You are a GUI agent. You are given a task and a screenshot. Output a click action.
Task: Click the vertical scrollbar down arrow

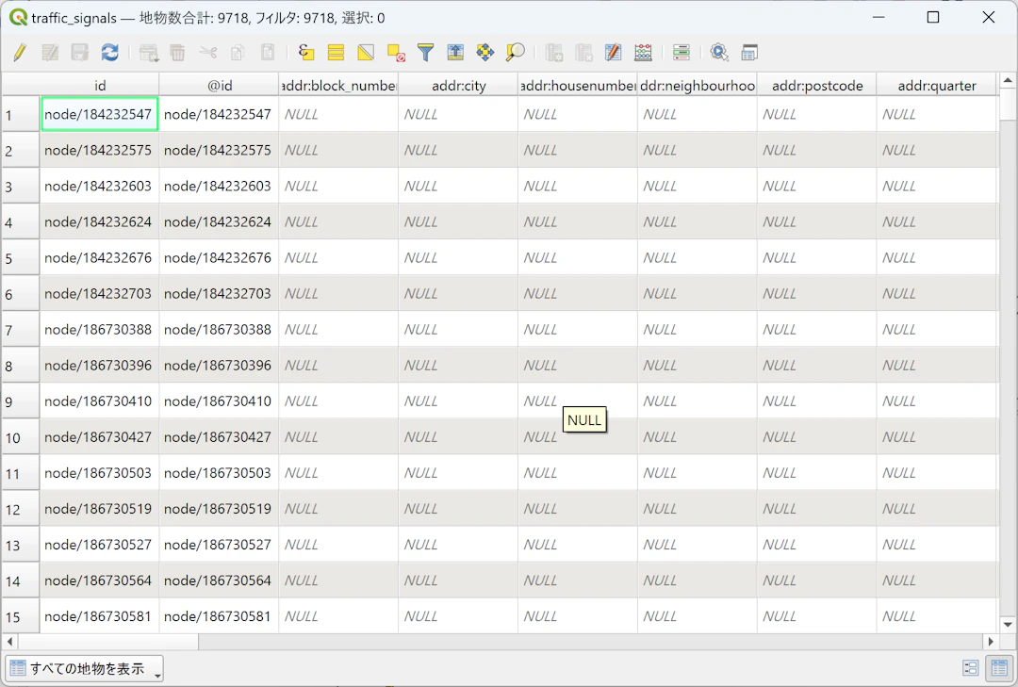(x=1008, y=624)
